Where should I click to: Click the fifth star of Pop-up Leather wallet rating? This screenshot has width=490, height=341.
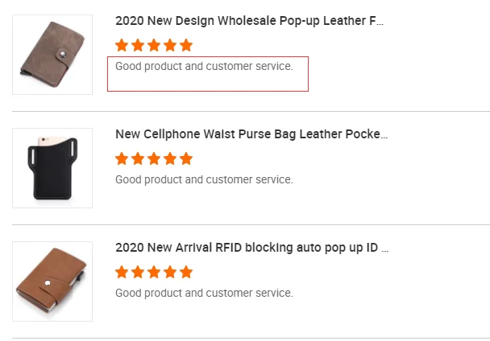coord(186,45)
